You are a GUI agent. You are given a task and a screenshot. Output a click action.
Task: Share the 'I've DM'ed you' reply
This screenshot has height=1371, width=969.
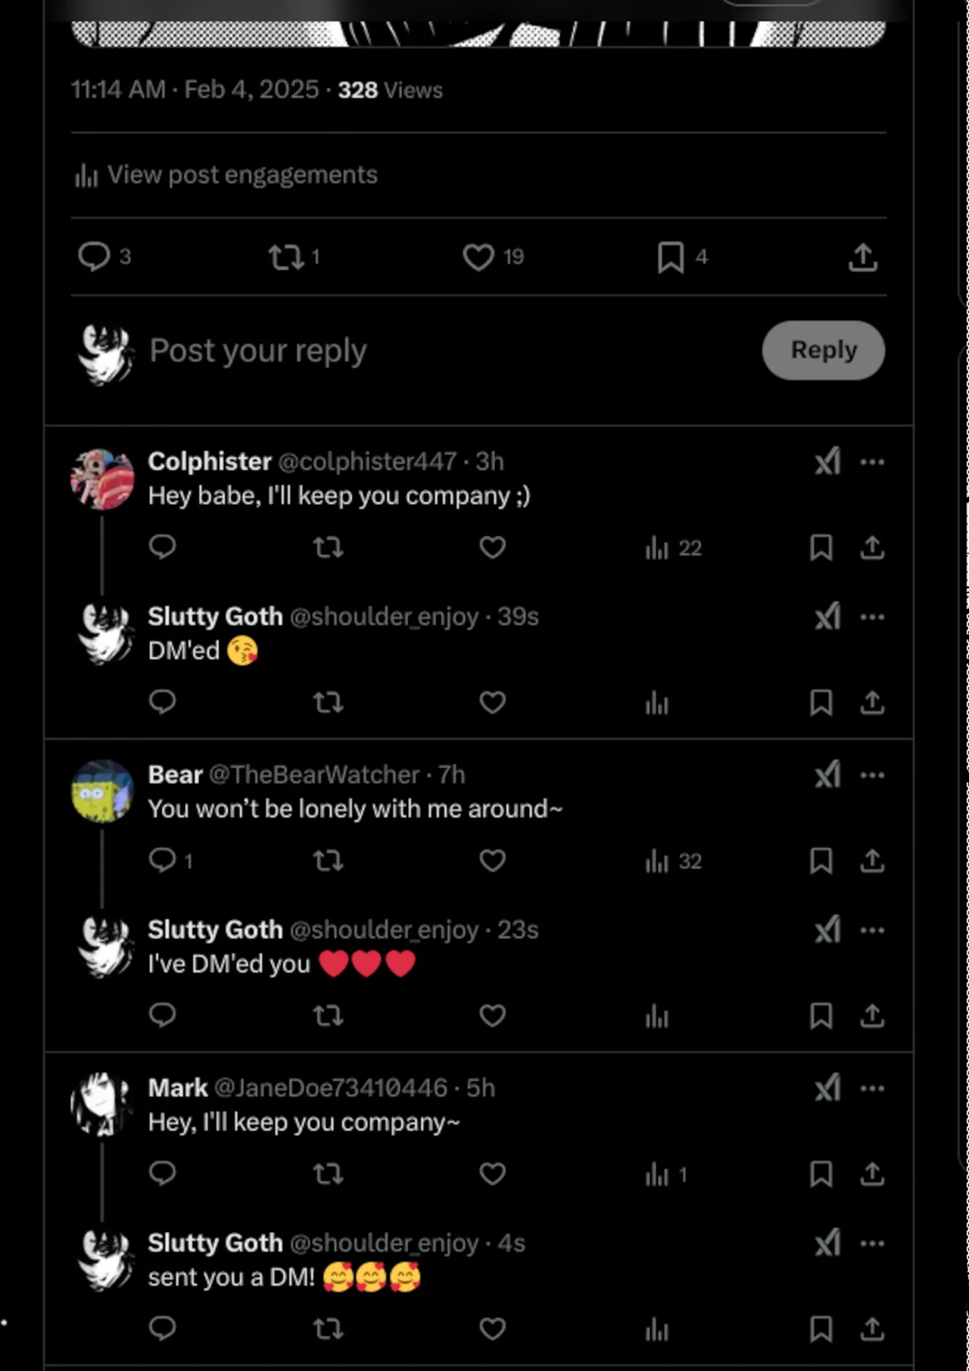coord(872,1016)
